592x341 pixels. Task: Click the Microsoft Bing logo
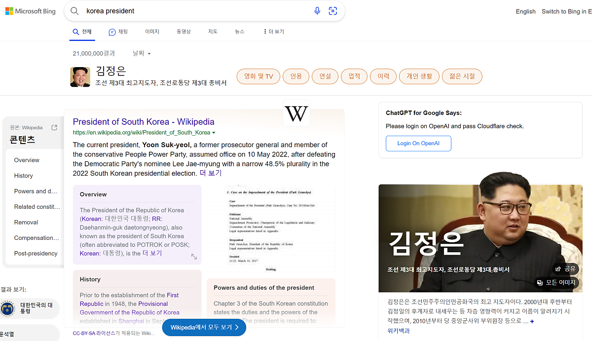pos(30,11)
